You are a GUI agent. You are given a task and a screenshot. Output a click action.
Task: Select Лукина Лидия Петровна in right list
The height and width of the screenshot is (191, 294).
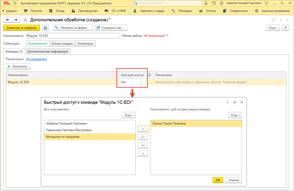[196, 123]
